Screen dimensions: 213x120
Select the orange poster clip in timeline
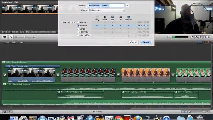(146, 75)
